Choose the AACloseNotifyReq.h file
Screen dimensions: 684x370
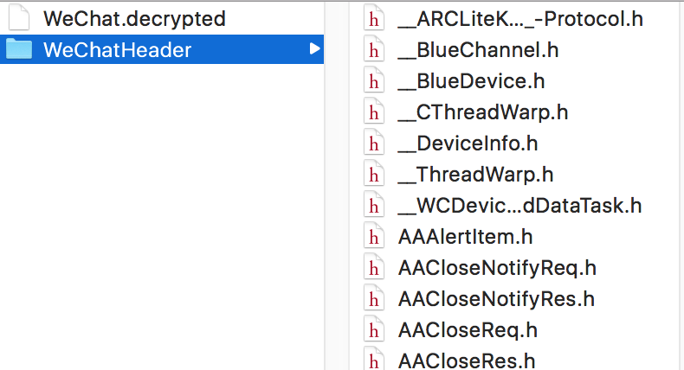497,268
